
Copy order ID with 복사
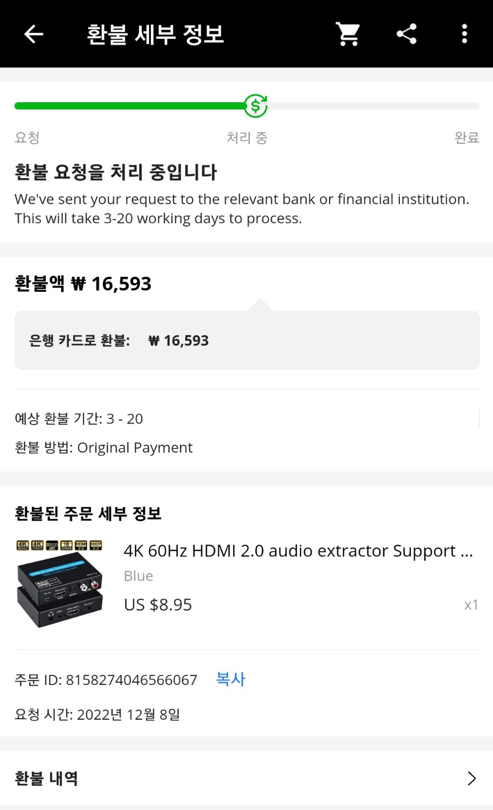tap(230, 679)
